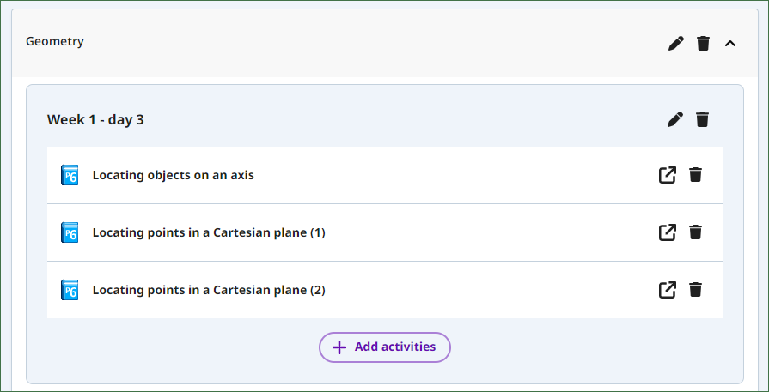Edit the Week 1 - day 3 title

(675, 119)
